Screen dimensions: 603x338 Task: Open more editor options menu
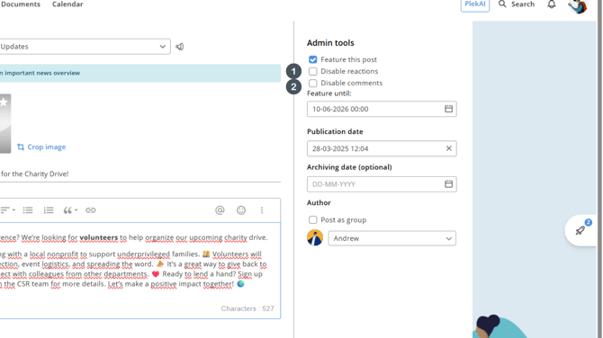point(262,210)
